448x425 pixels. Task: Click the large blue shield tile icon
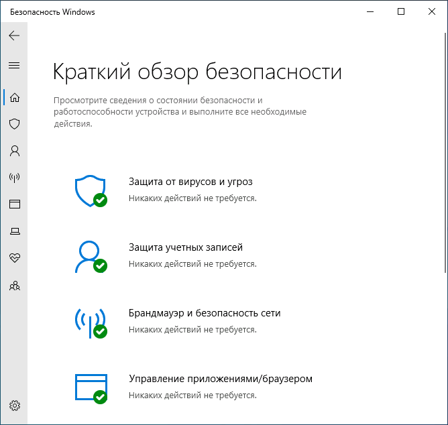(91, 191)
